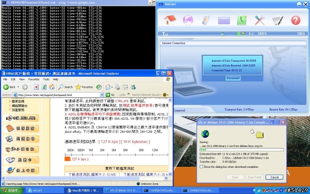Open the notepad and pen records icon
This screenshot has height=194, width=310.
point(278,20)
